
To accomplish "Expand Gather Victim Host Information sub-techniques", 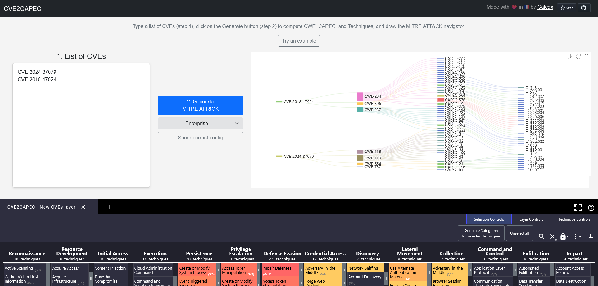I will pyautogui.click(x=48, y=279).
